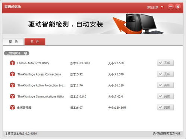The width and height of the screenshot is (186, 139).
Task: Click 完成 button for Lenovo Auto Scroll Utility
Action: (165, 63)
